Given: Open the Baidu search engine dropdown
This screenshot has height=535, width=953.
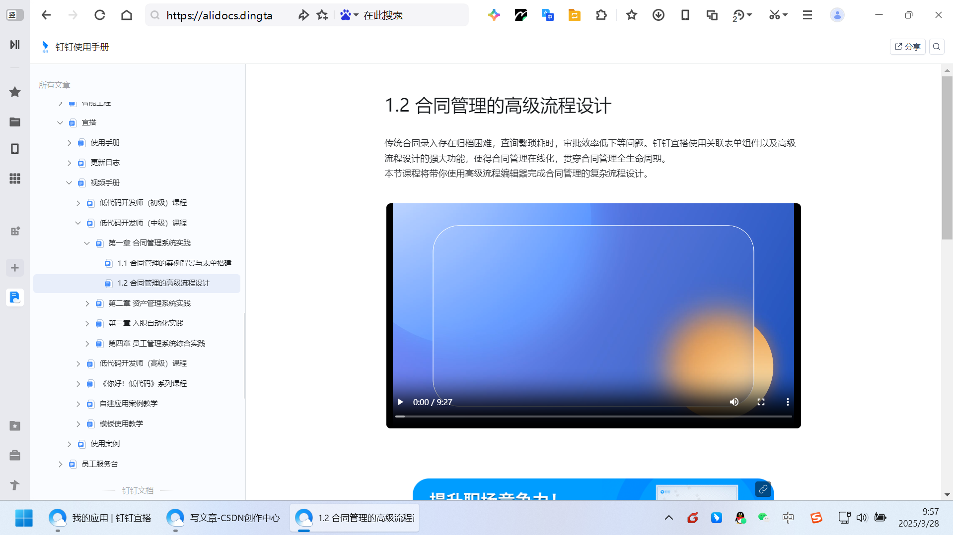Looking at the screenshot, I should (349, 15).
